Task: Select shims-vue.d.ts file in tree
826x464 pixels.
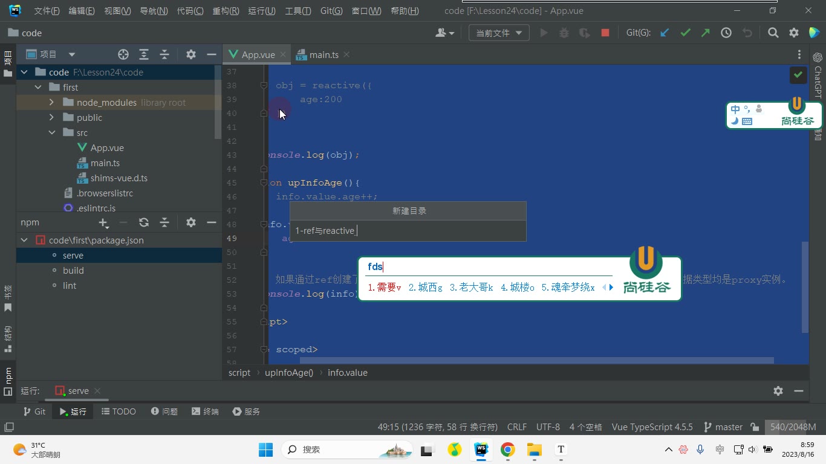Action: point(119,178)
